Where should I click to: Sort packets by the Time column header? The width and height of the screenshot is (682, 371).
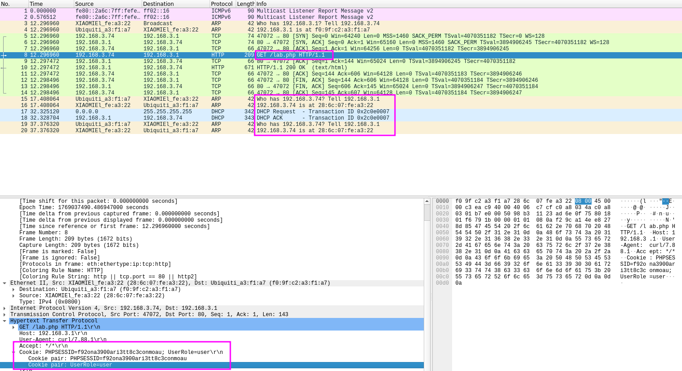coord(36,4)
